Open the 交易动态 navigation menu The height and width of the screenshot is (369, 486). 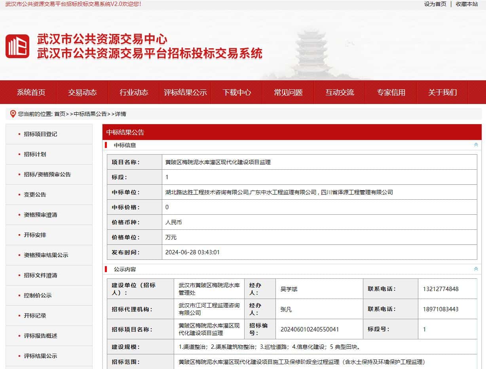82,93
